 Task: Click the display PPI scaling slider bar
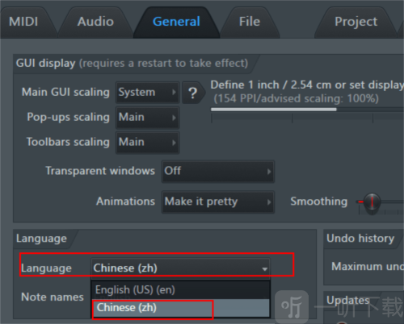(307, 110)
